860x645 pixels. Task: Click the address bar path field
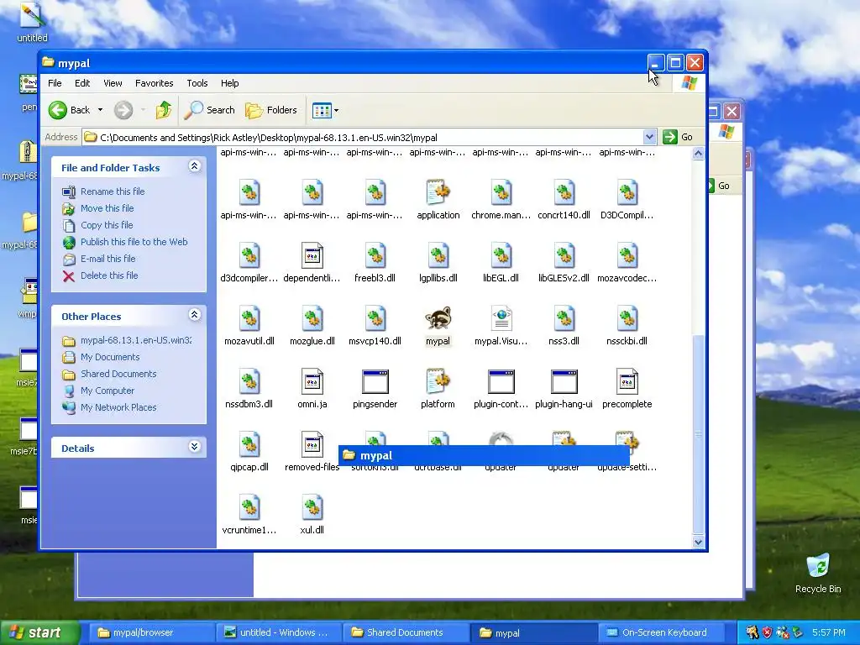(363, 137)
